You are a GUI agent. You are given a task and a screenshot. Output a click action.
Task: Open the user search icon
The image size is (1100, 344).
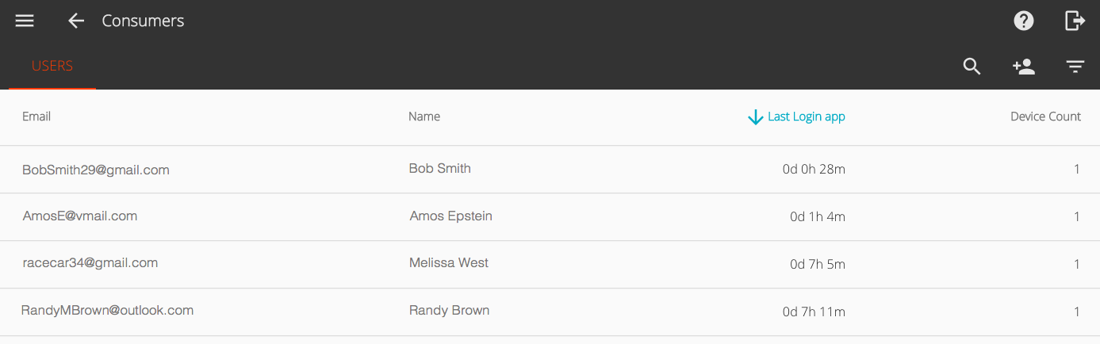972,67
